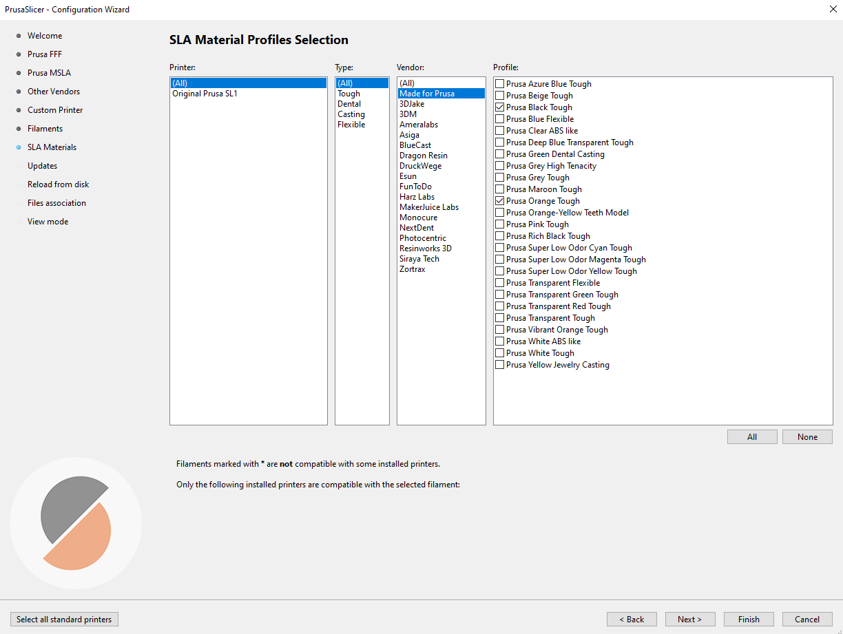Choose Ameralabs vendor

pos(441,125)
